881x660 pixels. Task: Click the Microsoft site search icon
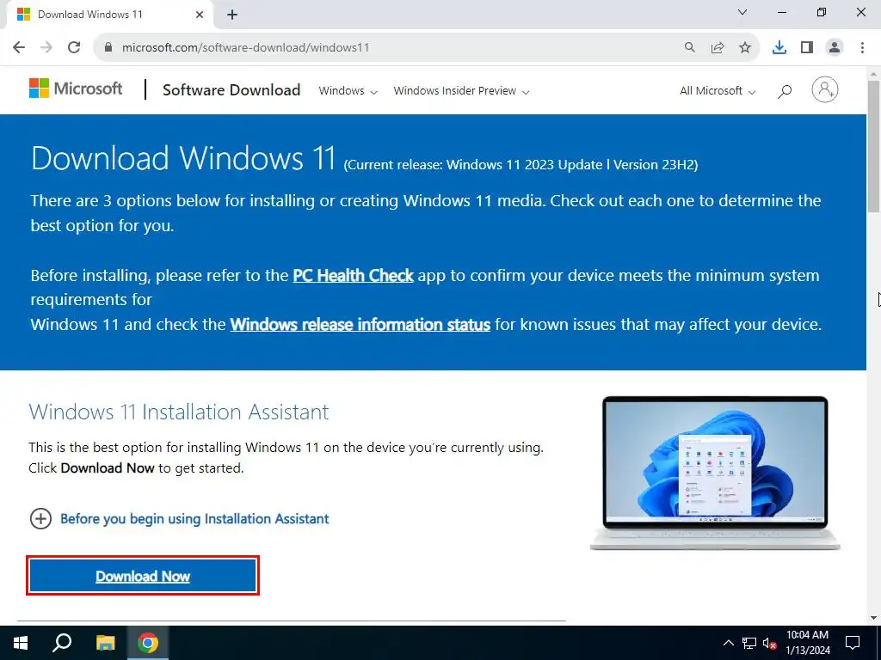(785, 91)
